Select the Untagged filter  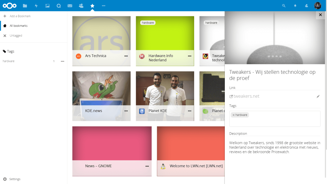pos(16,36)
